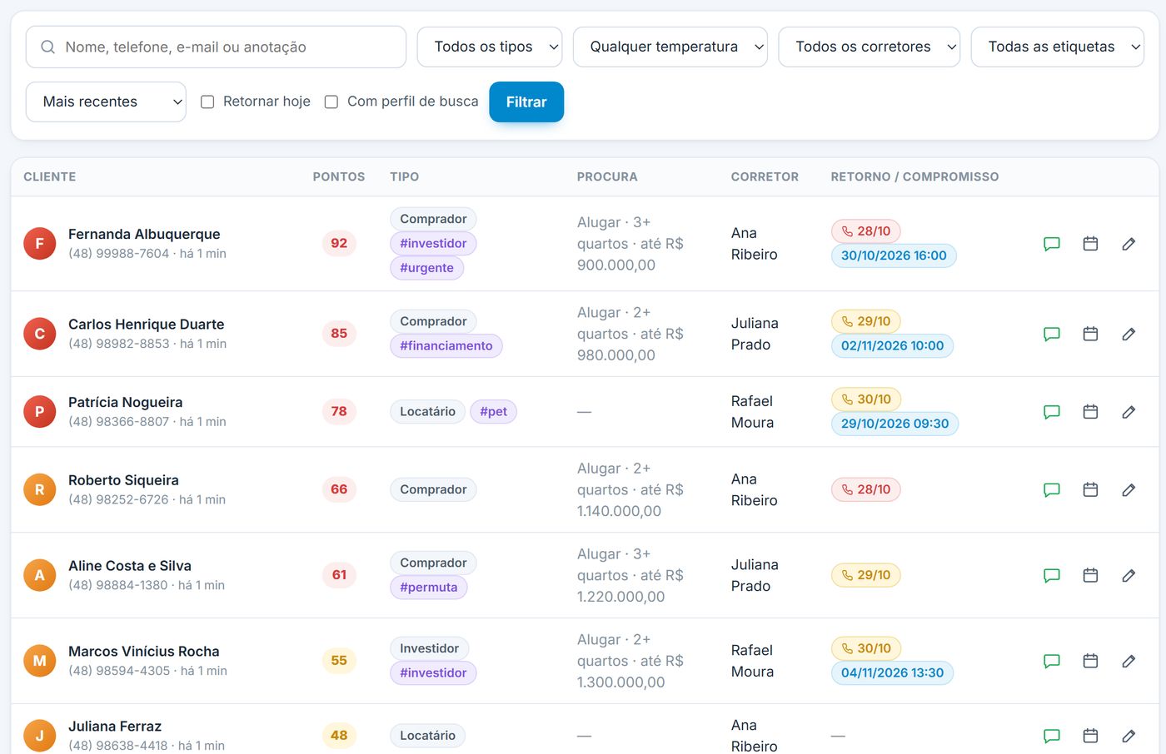Click the #financiamento tag
This screenshot has width=1166, height=754.
[446, 345]
